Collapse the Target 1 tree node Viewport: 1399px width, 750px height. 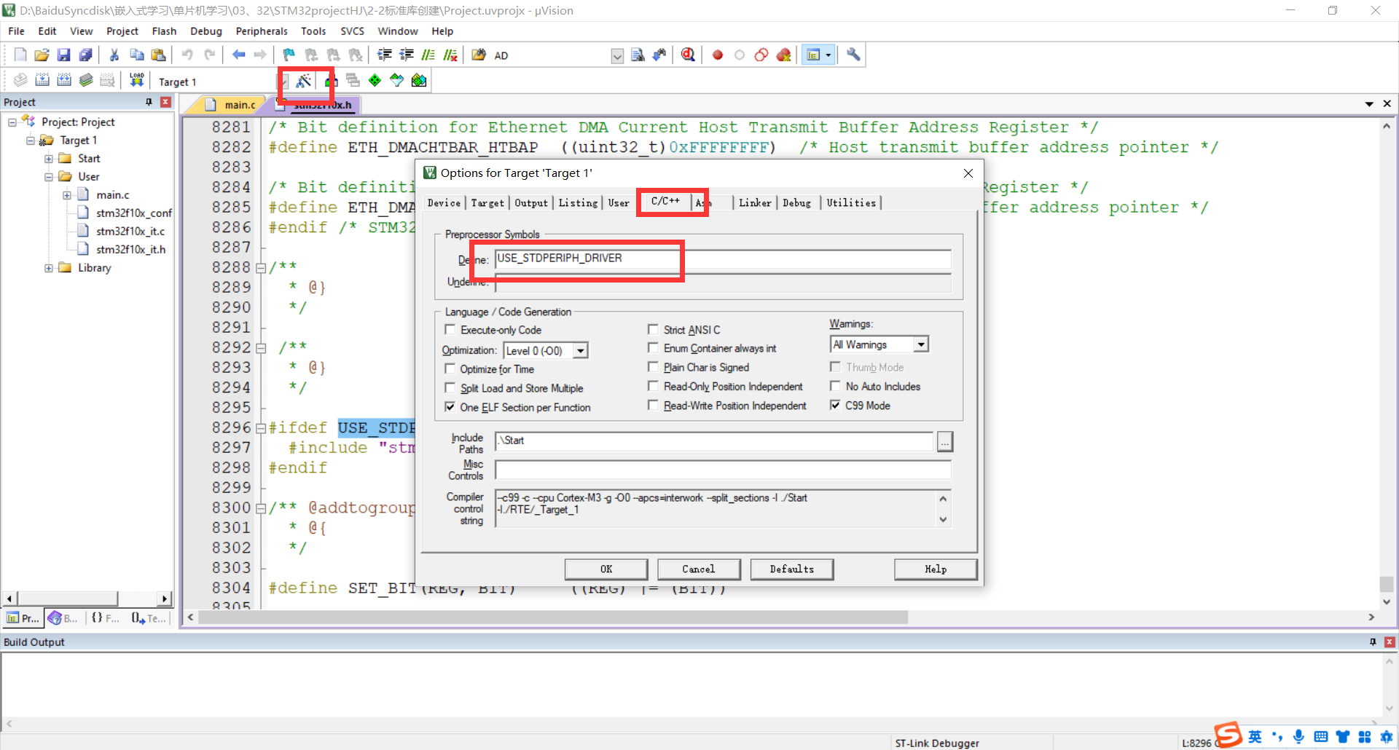click(x=31, y=141)
